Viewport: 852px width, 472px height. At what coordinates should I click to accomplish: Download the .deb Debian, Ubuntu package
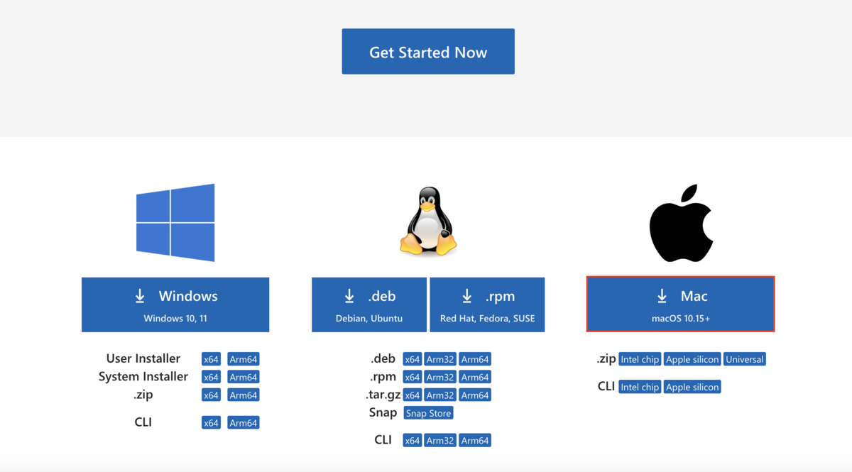click(x=369, y=304)
